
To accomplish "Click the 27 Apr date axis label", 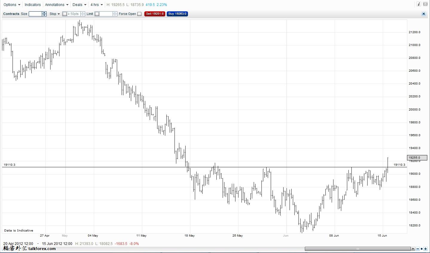I will [45, 236].
